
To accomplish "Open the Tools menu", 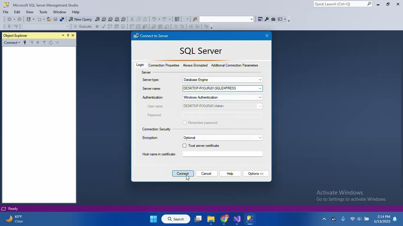I will coord(43,12).
